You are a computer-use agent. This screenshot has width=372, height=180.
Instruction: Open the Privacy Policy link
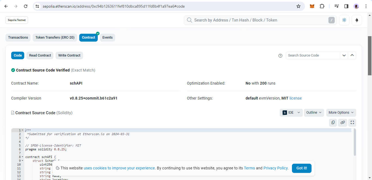(276, 168)
